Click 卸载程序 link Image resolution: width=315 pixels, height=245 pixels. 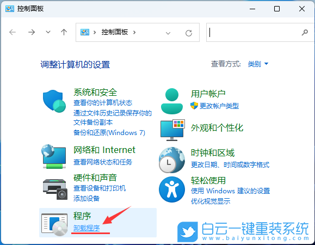[87, 228]
